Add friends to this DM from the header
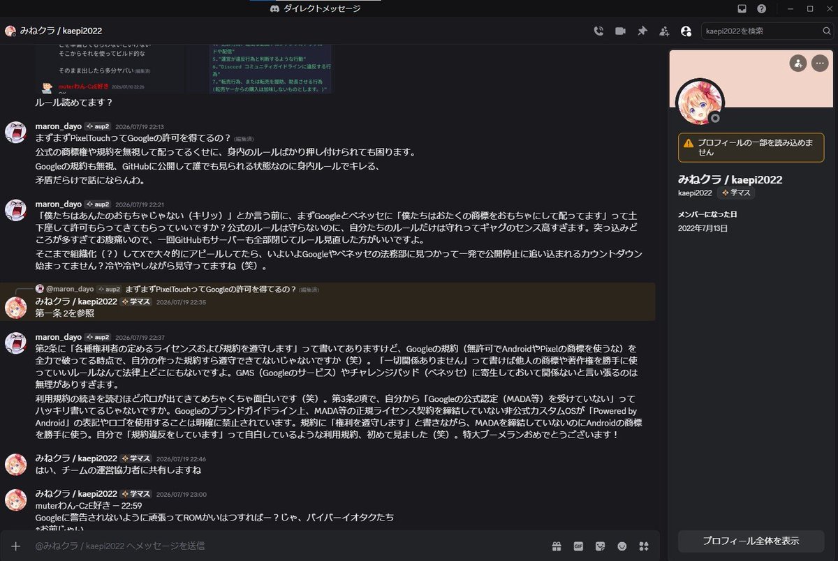Image resolution: width=838 pixels, height=561 pixels. click(x=664, y=31)
